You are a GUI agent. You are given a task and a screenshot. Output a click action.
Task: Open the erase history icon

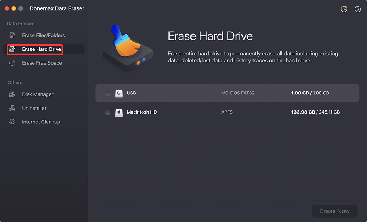344,9
